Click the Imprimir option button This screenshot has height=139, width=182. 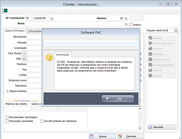pyautogui.click(x=162, y=38)
